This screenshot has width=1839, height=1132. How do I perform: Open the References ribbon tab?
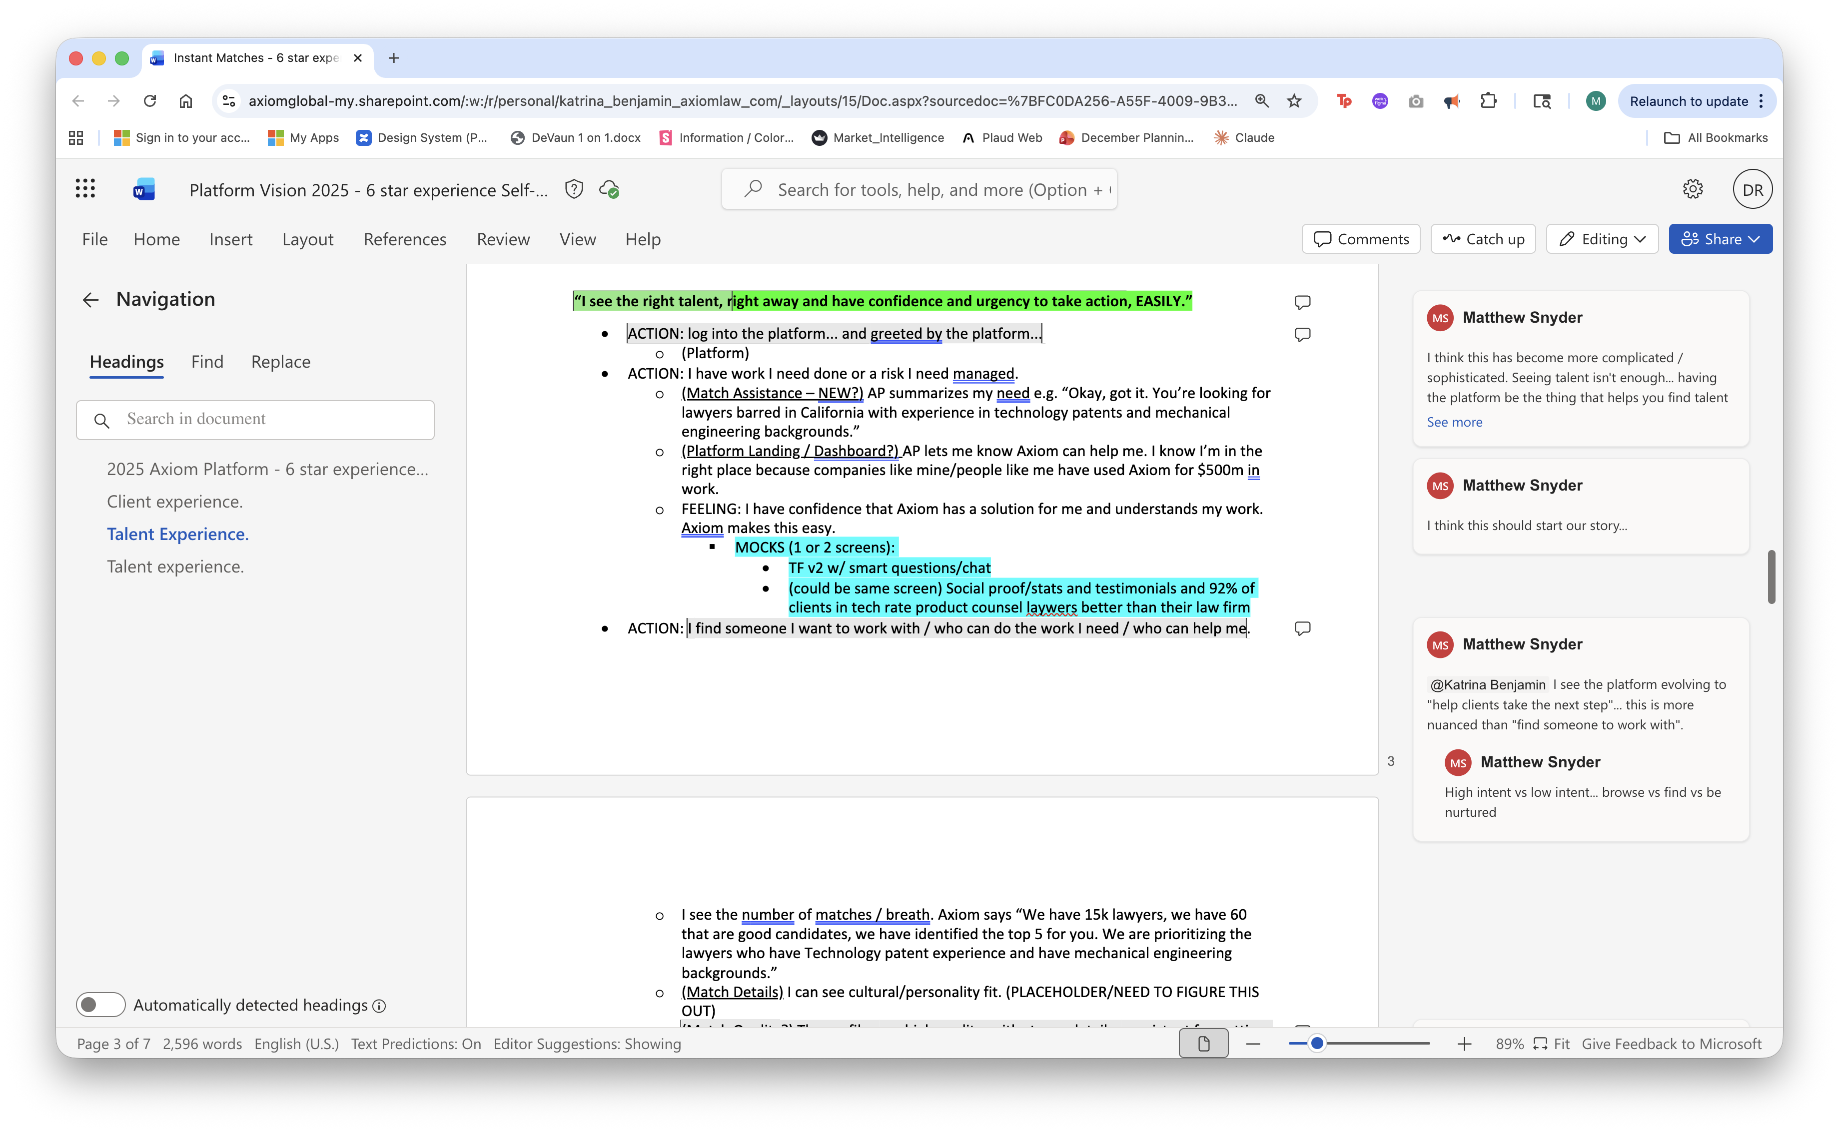tap(404, 240)
